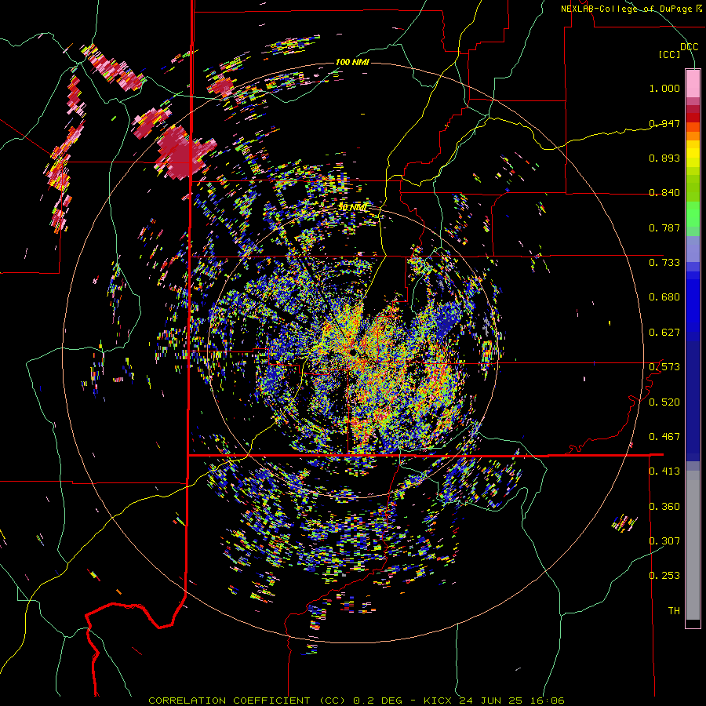Select the 0.573 scale value

coord(664,366)
